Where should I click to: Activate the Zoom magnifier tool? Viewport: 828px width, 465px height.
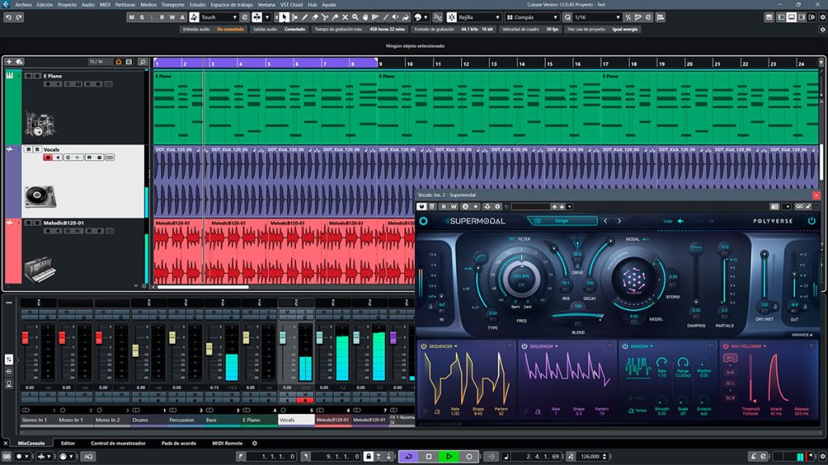coord(356,18)
